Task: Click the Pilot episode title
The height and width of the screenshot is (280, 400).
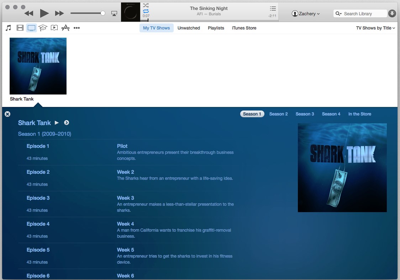Action: [x=122, y=146]
